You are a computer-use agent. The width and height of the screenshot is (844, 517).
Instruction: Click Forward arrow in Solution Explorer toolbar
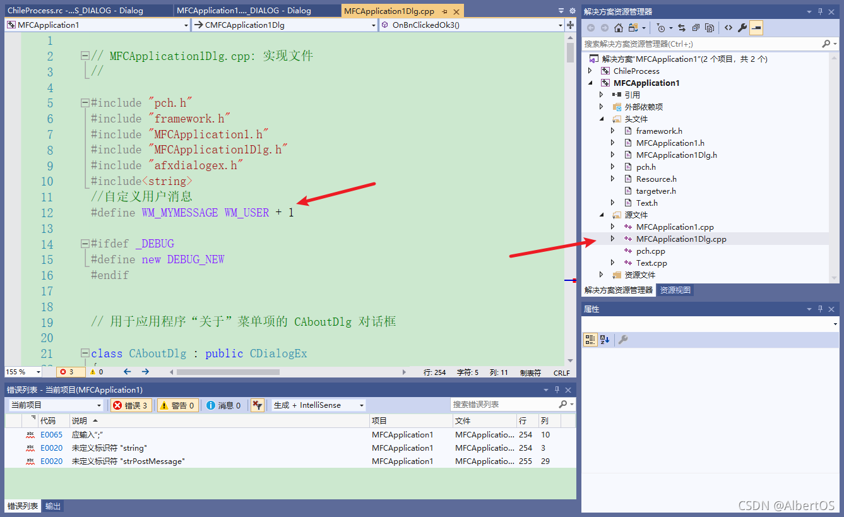tap(605, 28)
